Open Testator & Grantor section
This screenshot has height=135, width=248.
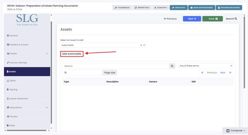coord(27,45)
